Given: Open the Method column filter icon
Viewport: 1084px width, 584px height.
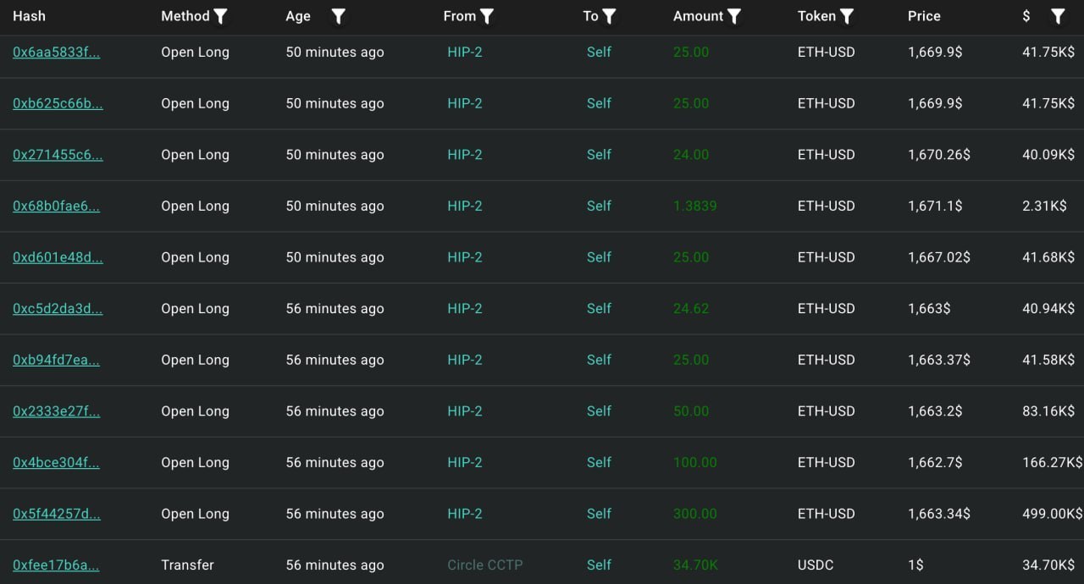Looking at the screenshot, I should 220,16.
